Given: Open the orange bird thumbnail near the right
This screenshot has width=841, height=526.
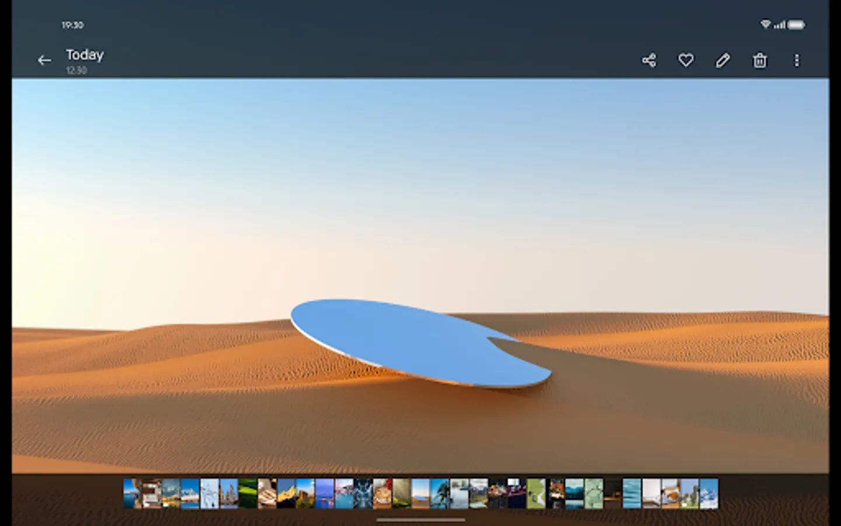Looking at the screenshot, I should coord(670,494).
